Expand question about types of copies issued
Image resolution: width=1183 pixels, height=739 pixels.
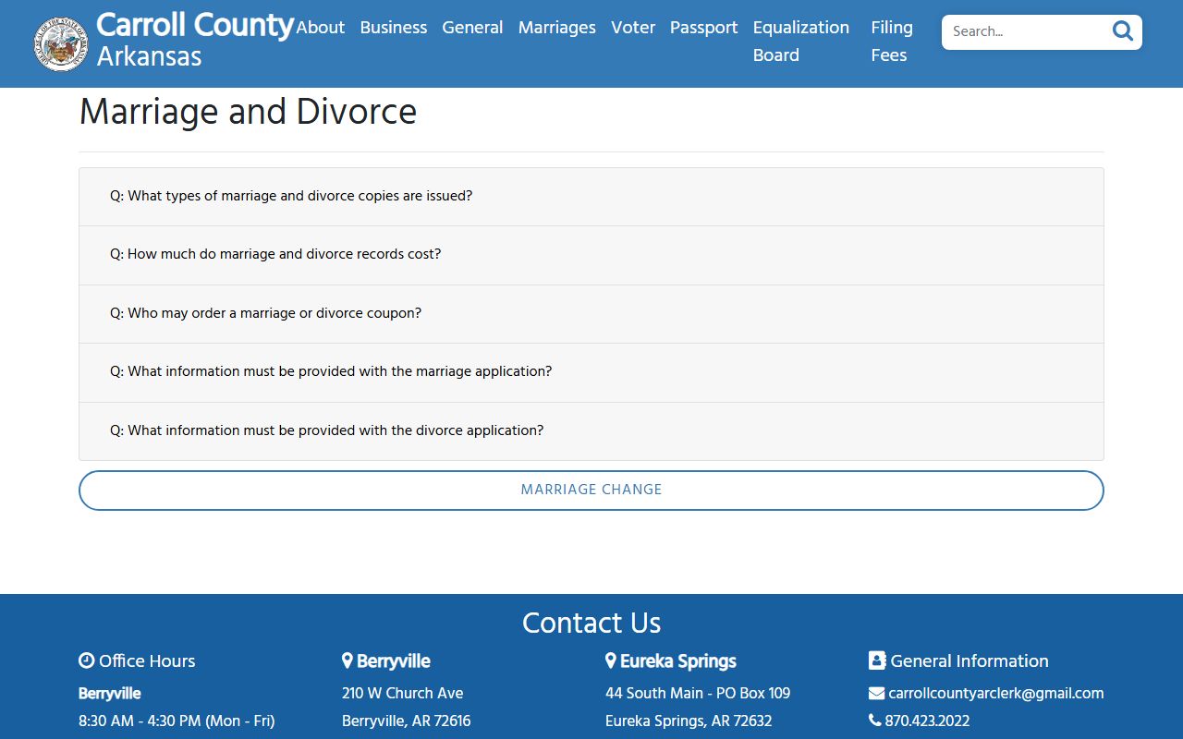point(291,196)
